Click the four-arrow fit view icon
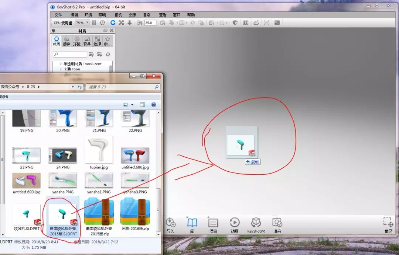This screenshot has height=255, width=399. point(121,22)
